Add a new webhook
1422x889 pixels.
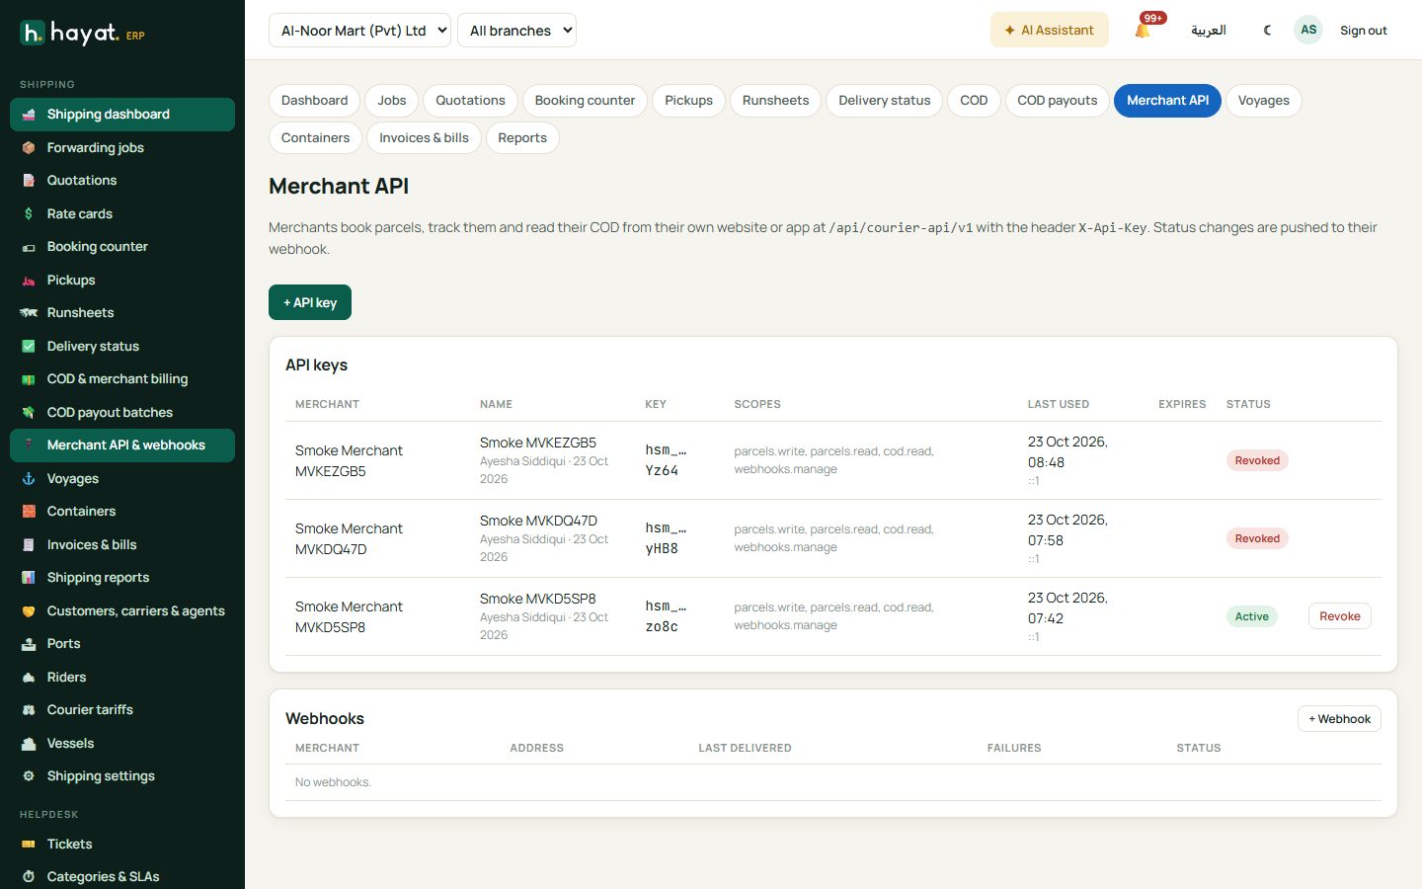[x=1339, y=719]
